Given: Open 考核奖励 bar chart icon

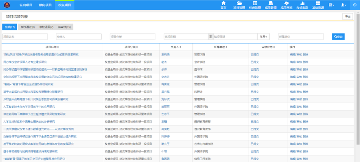Looking at the screenshot, I should [302, 5].
